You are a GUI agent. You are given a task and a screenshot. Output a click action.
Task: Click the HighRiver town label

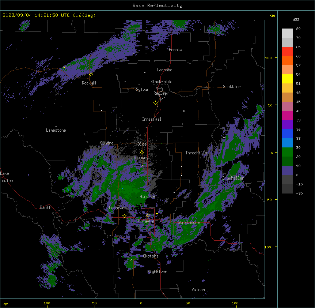tap(157, 272)
